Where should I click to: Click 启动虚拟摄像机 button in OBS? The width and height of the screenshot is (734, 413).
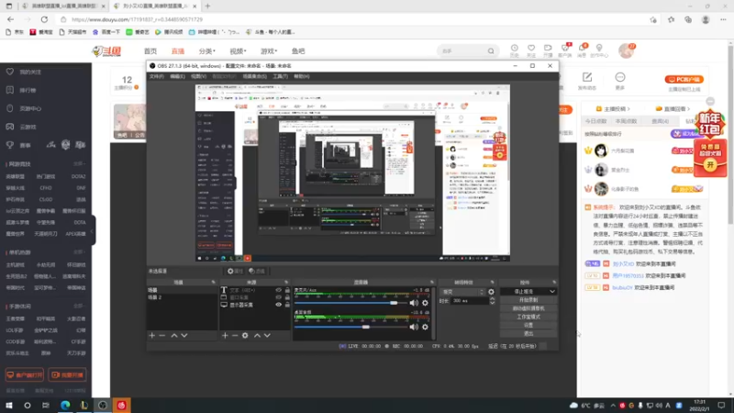tap(528, 308)
